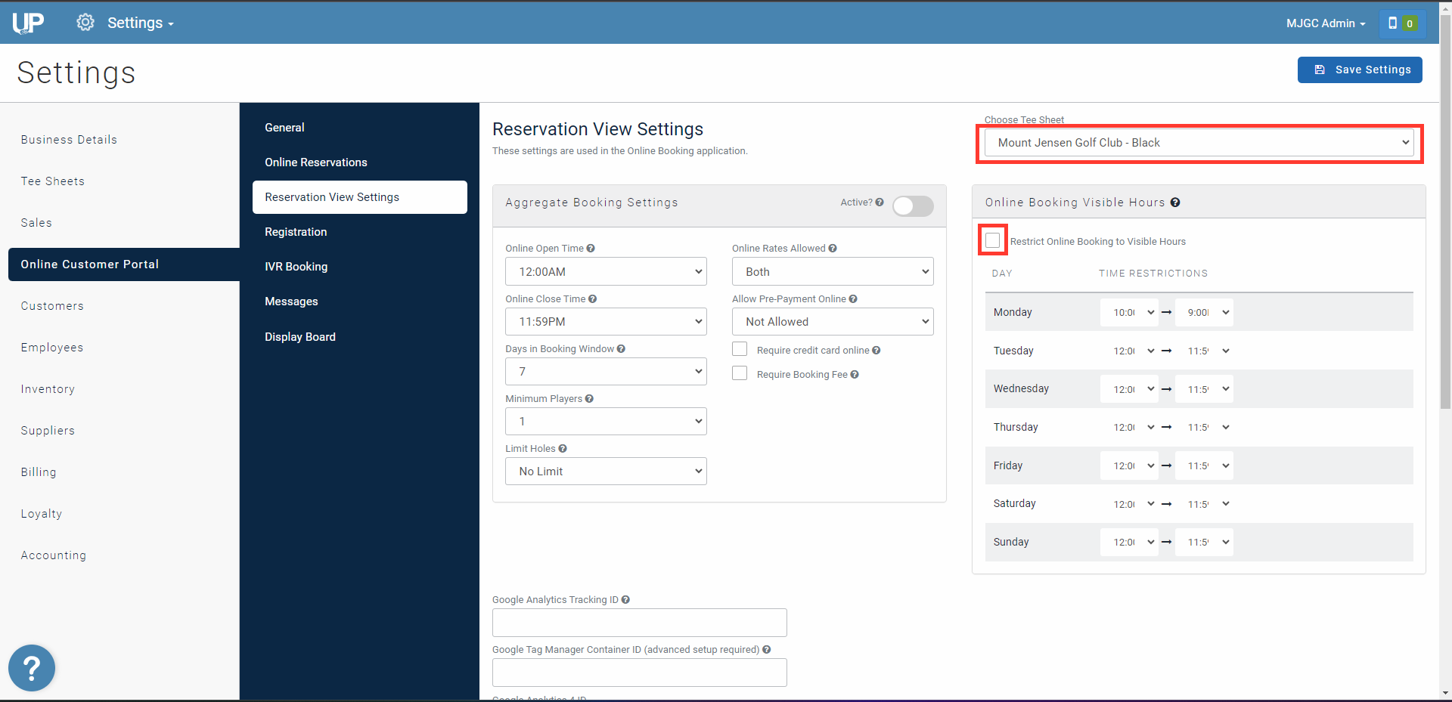Image resolution: width=1452 pixels, height=702 pixels.
Task: Expand the Online Rates Allowed dropdown
Action: 833,272
